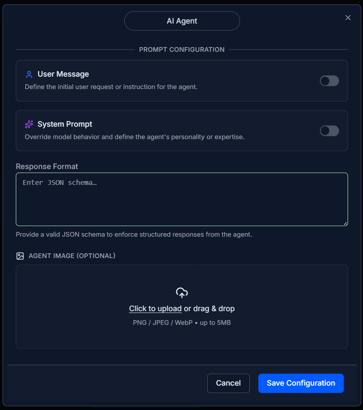This screenshot has width=363, height=410.
Task: Click the System Prompt sparkle icon
Action: (29, 124)
